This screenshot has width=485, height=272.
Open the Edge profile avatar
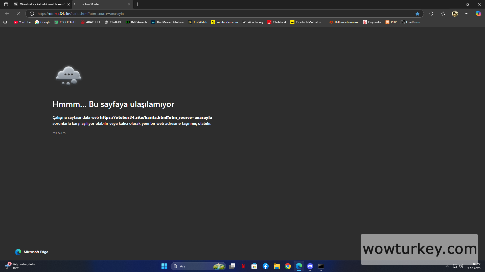(455, 14)
